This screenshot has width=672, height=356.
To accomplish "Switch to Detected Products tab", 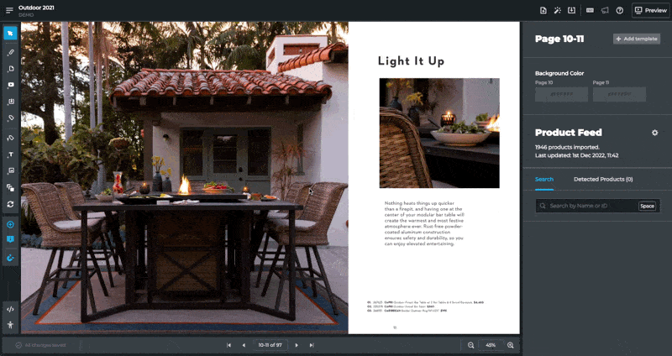I will [x=602, y=179].
